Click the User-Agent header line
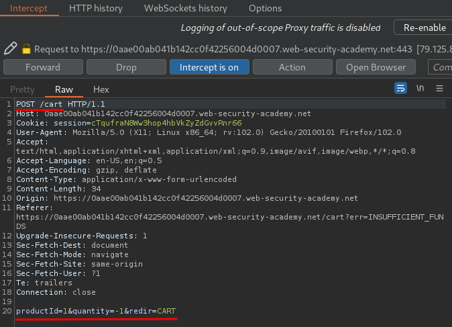Image resolution: width=452 pixels, height=327 pixels. click(209, 132)
